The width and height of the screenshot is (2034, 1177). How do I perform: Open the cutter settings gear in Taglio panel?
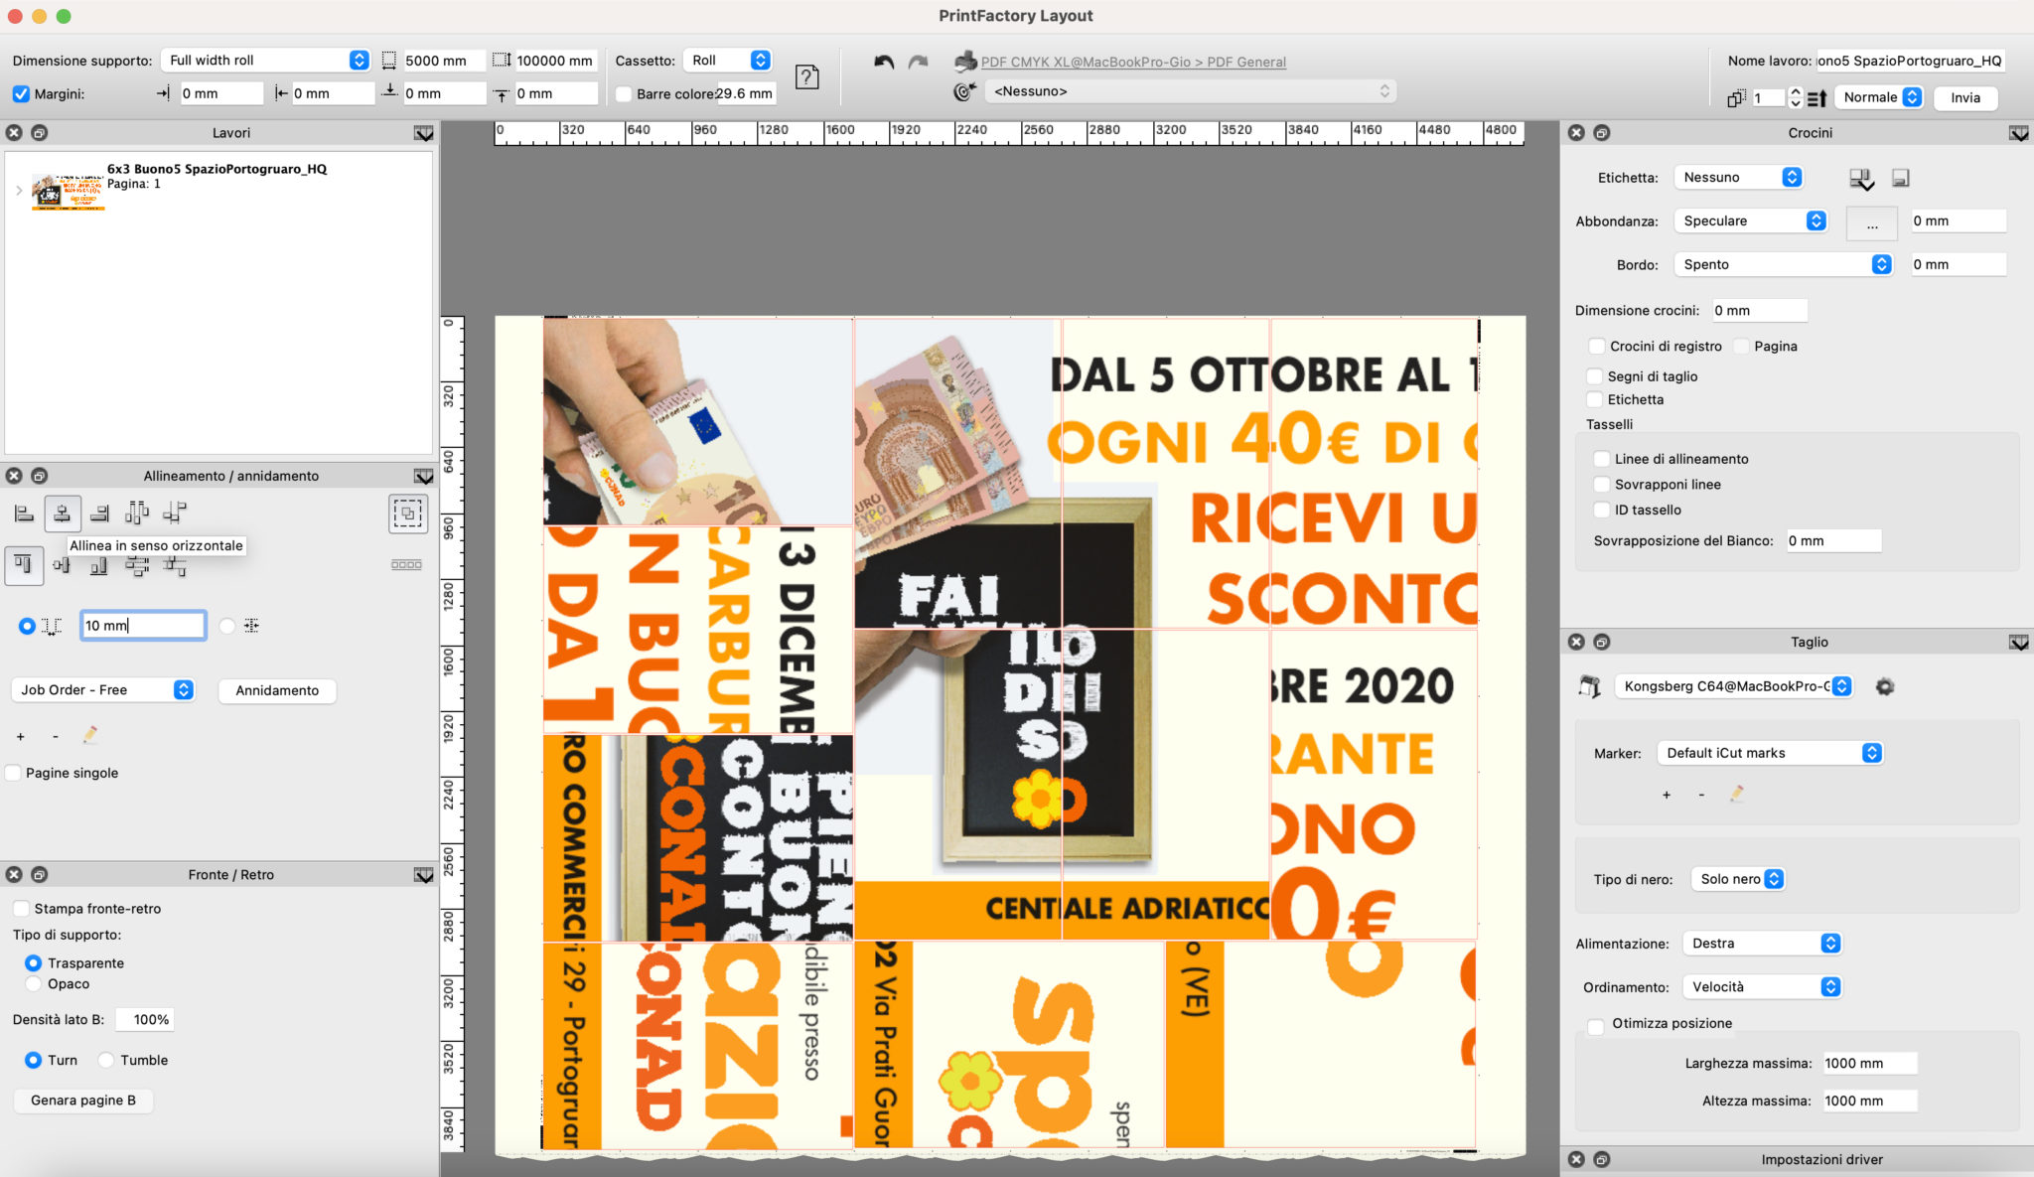point(1884,685)
